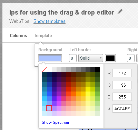
Task: Click the B value field showing 255
Action: pyautogui.click(x=122, y=97)
